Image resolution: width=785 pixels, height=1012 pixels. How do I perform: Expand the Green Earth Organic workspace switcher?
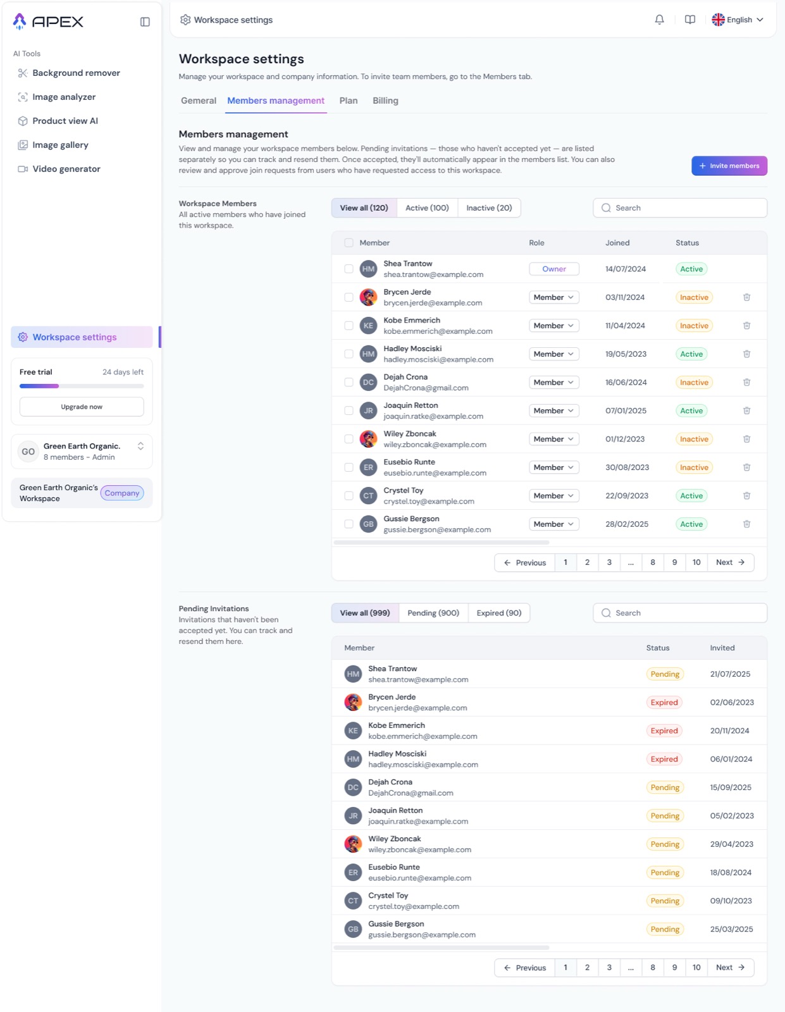point(140,446)
